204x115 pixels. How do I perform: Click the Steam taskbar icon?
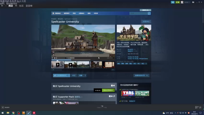[x=29, y=113]
